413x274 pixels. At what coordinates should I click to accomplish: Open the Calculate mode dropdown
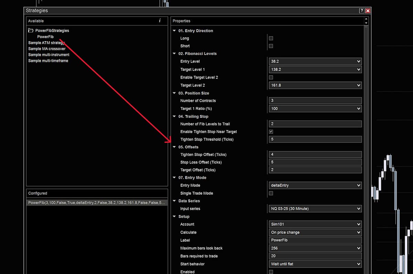pyautogui.click(x=315, y=232)
